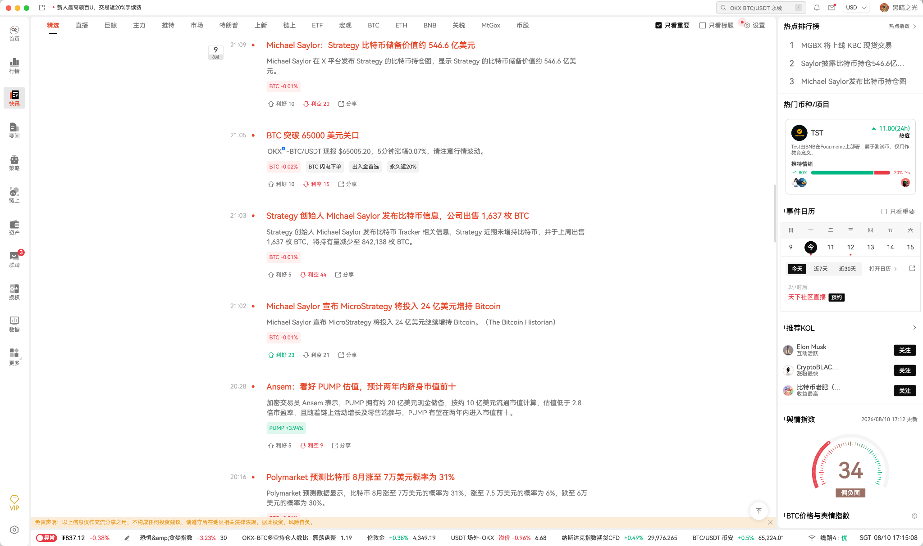Open the 授权 authorization sidebar icon
Image resolution: width=923 pixels, height=546 pixels.
[14, 292]
